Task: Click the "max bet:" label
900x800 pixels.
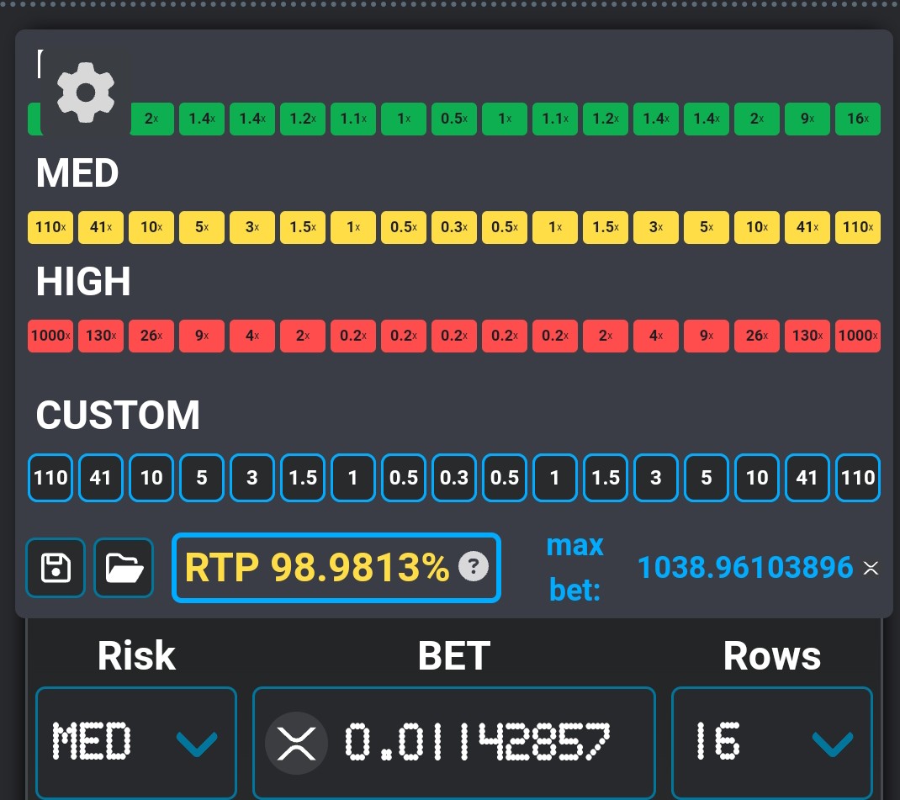Action: (575, 568)
